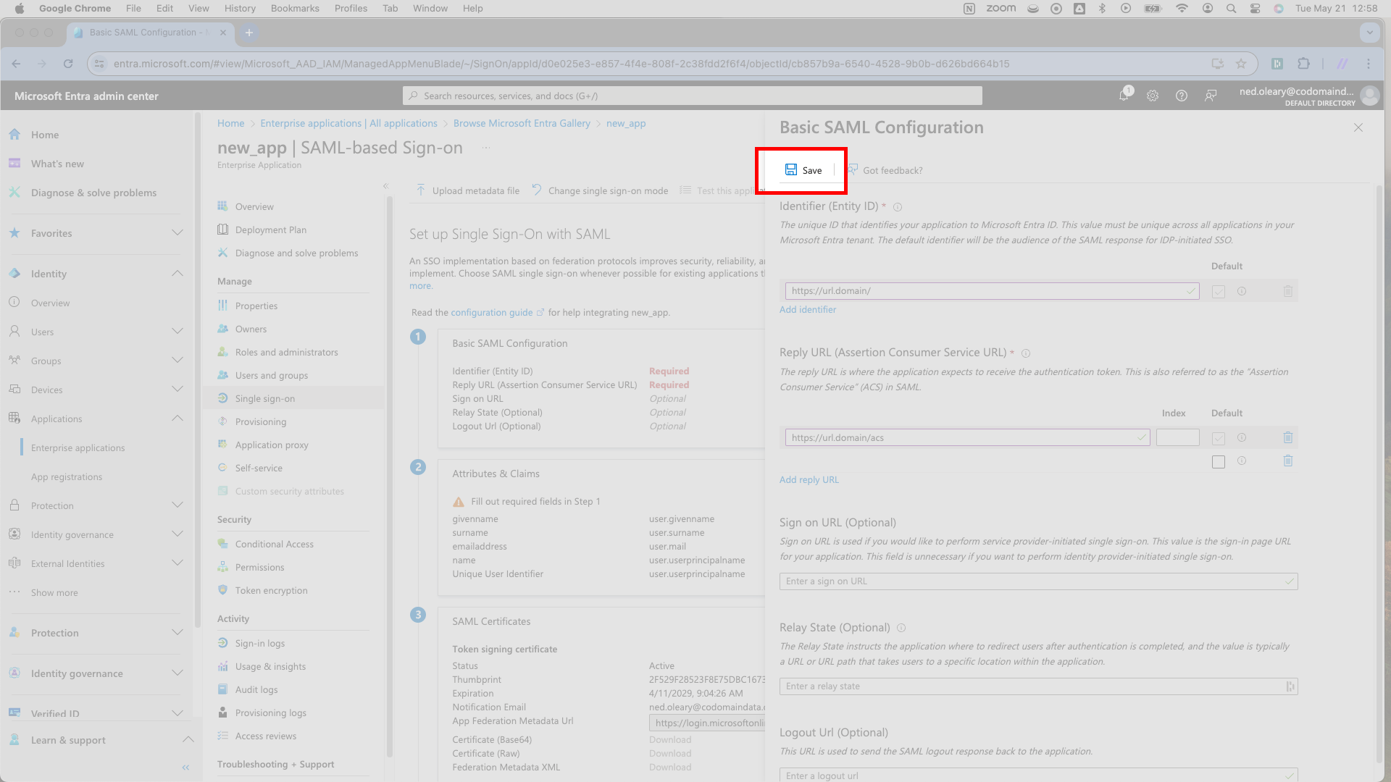Image resolution: width=1391 pixels, height=782 pixels.
Task: Click the Add reply URL link
Action: [x=809, y=479]
